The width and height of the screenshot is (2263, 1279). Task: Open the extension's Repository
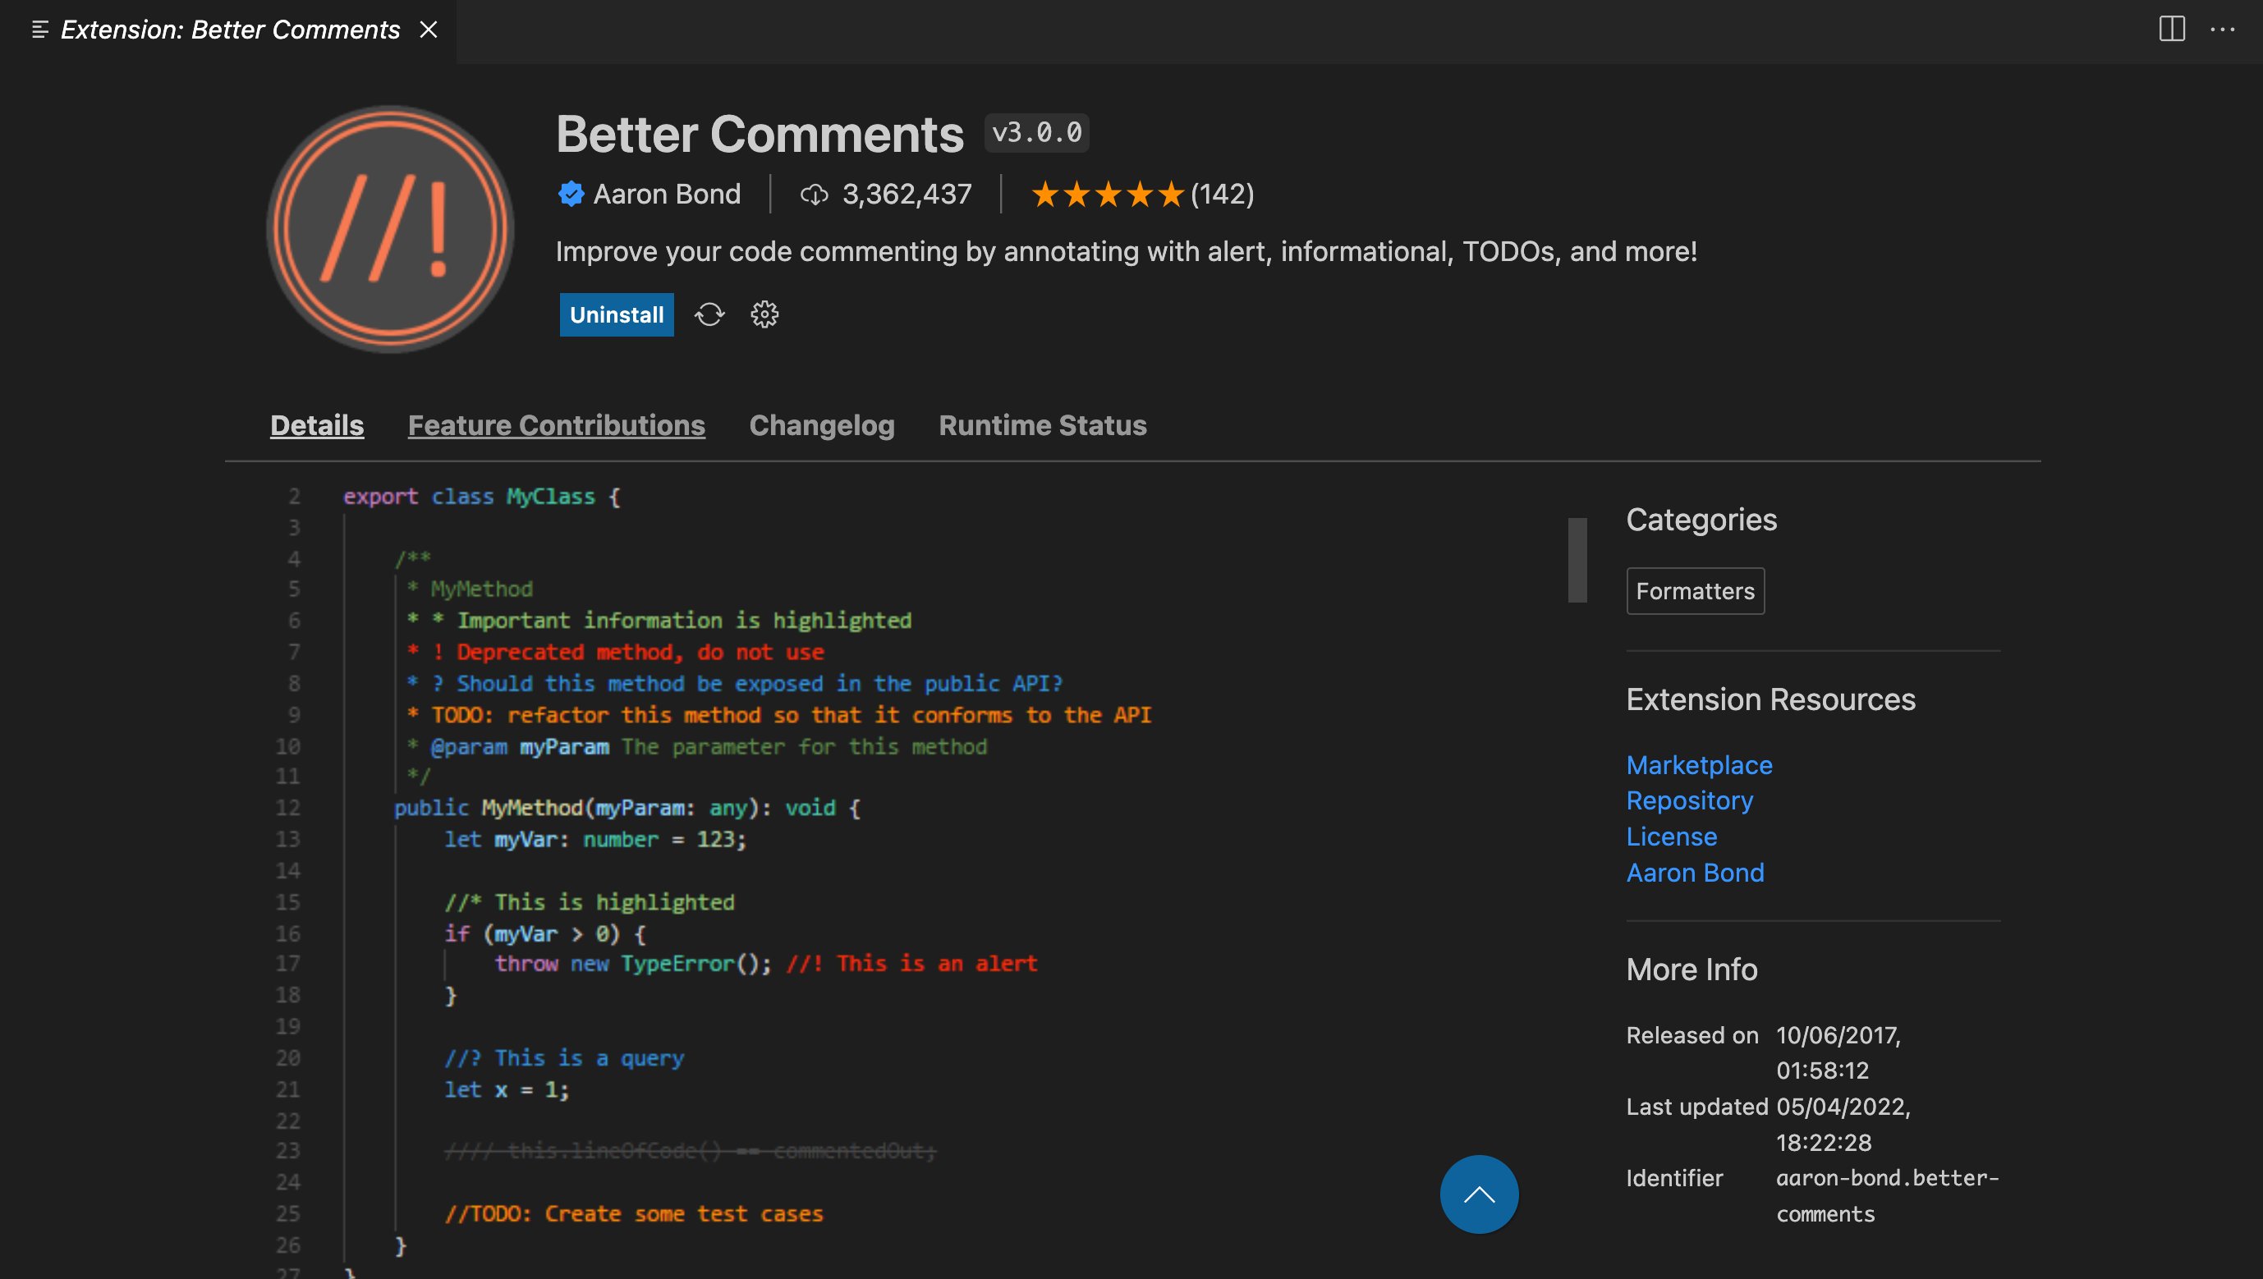(x=1689, y=800)
